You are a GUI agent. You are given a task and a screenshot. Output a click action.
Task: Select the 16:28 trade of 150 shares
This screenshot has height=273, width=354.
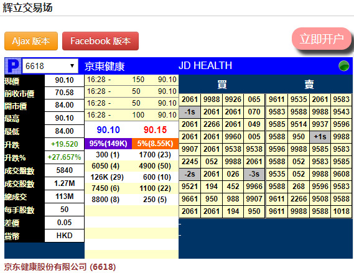point(132,80)
